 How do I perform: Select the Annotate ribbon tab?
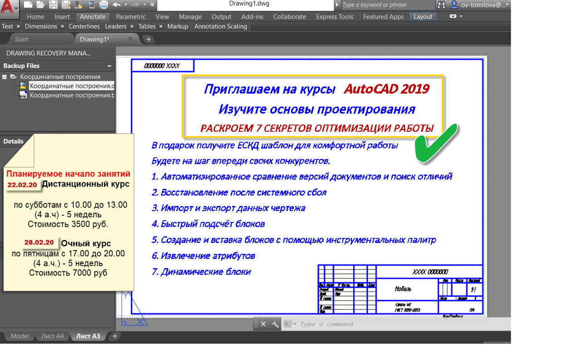93,17
